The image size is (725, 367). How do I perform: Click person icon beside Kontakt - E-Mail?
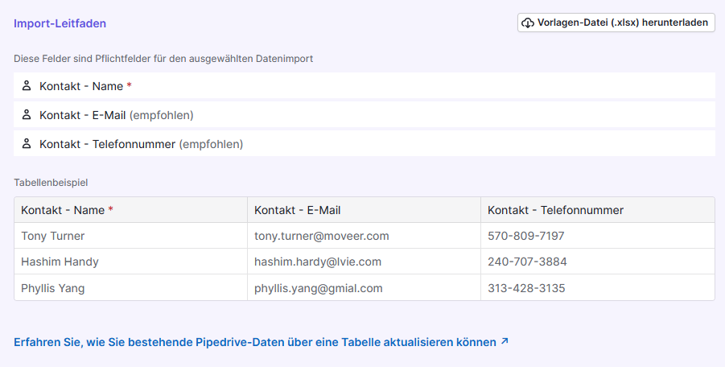coord(27,115)
